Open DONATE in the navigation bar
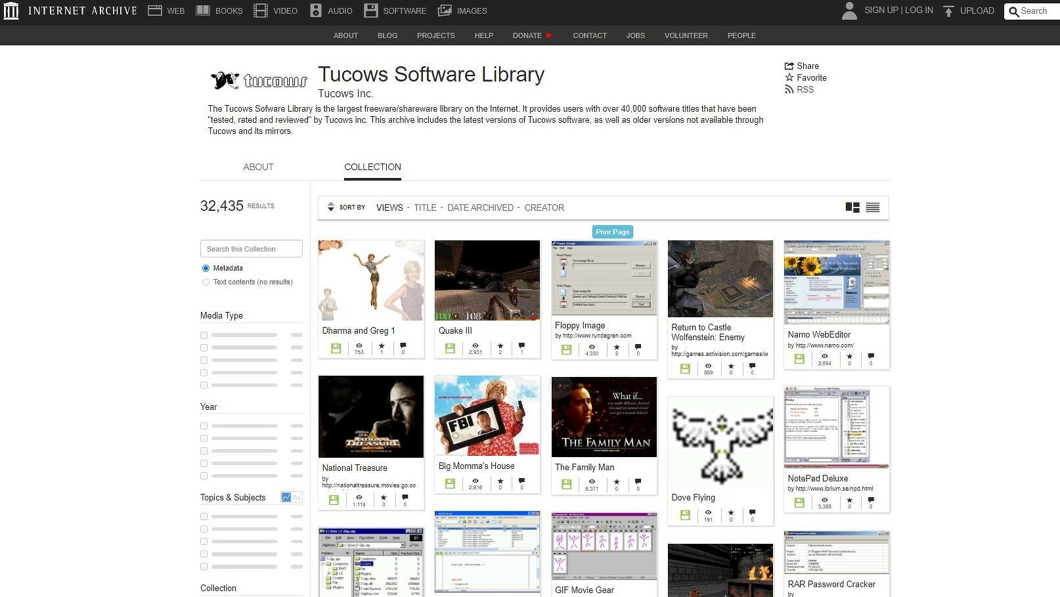Viewport: 1060px width, 597px height. [532, 35]
